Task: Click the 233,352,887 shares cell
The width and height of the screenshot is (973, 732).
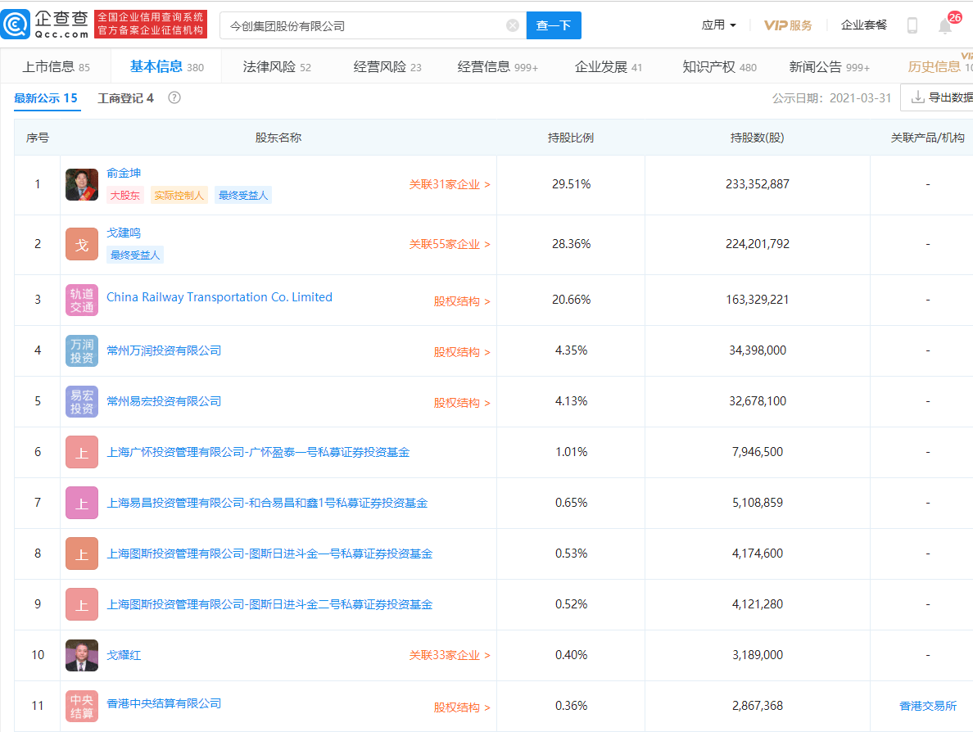Action: click(757, 184)
